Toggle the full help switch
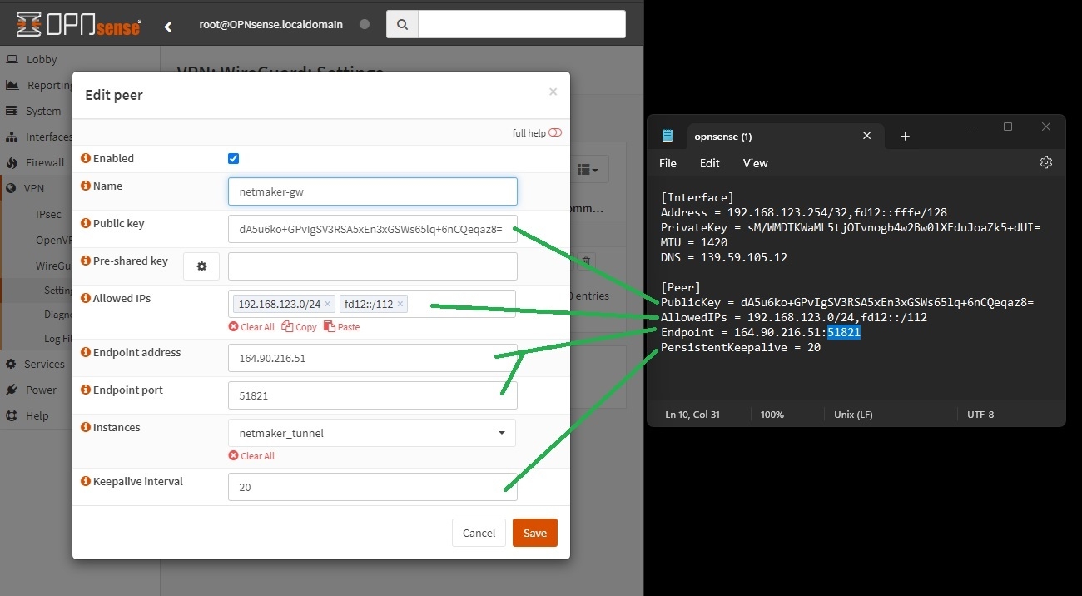Viewport: 1082px width, 596px height. click(555, 133)
